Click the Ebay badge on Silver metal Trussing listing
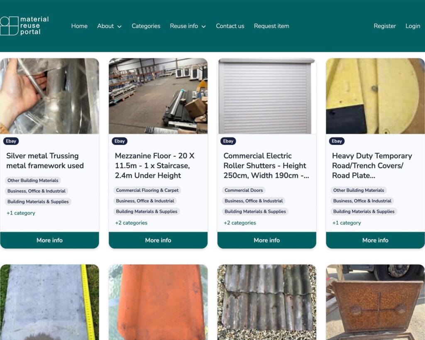This screenshot has width=425, height=340. click(x=11, y=141)
